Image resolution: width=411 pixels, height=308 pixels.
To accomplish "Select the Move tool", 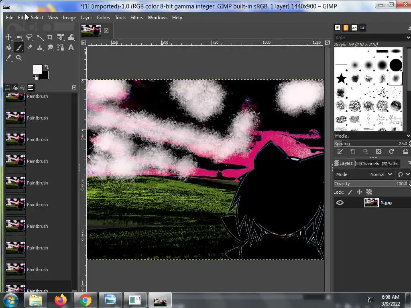I will (8, 37).
